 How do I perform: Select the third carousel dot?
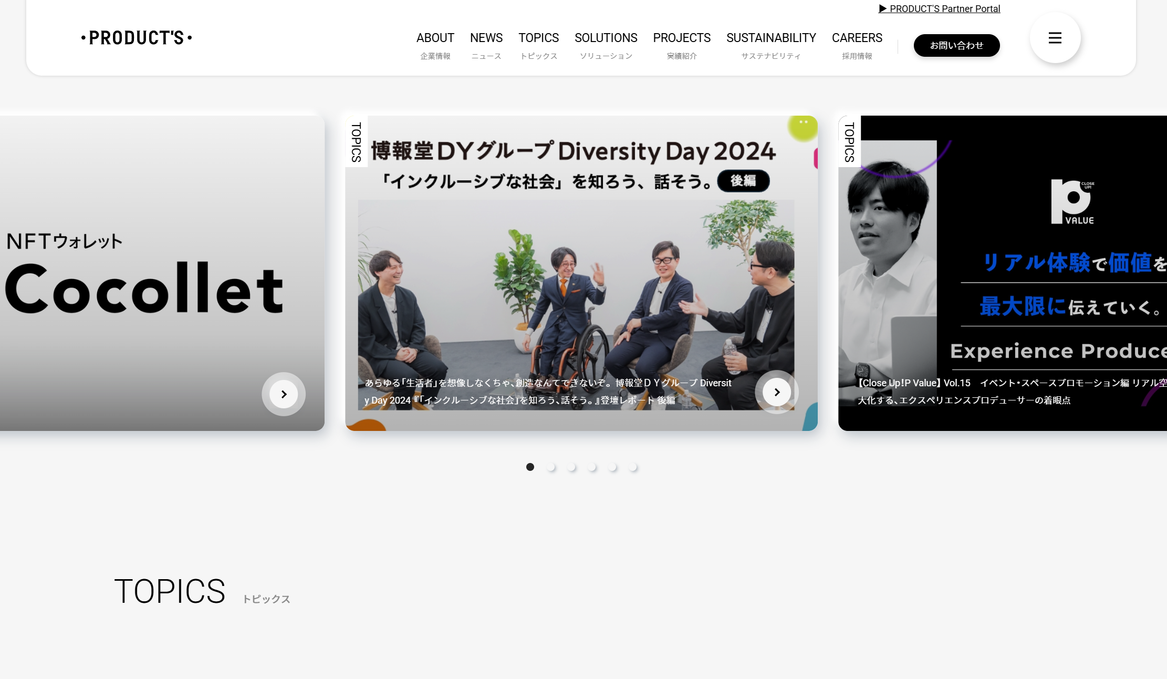click(571, 467)
